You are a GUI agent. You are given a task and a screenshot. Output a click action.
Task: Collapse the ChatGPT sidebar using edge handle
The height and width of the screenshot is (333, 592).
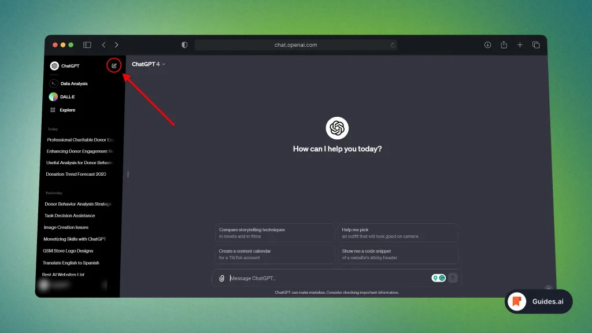(128, 174)
